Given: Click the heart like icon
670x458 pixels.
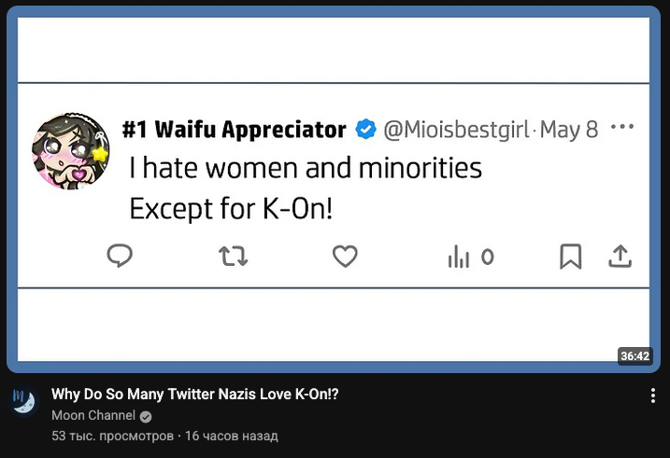Looking at the screenshot, I should (x=345, y=256).
